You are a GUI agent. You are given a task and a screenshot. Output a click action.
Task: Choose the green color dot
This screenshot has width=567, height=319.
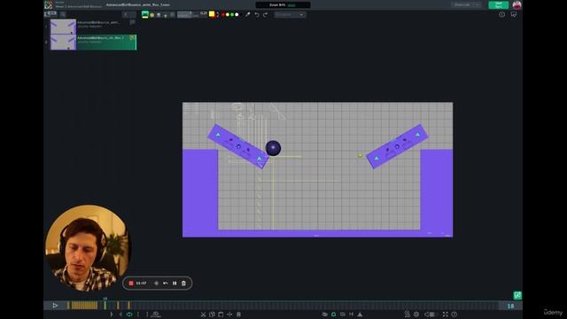click(x=232, y=15)
